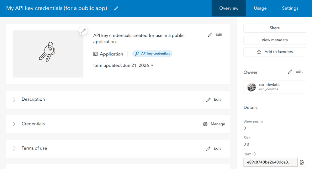Edit the Terms of use section
The height and width of the screenshot is (169, 312).
coord(214,149)
